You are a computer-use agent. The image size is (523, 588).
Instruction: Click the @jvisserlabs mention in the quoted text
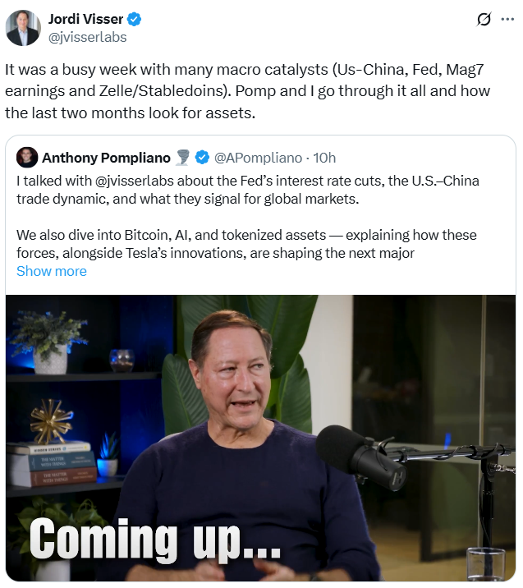[x=122, y=180]
